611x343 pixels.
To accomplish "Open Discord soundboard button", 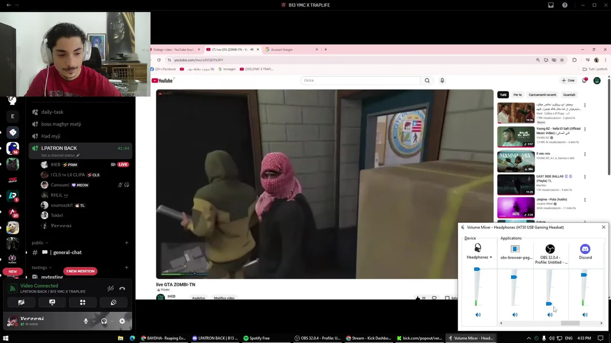I will point(114,302).
